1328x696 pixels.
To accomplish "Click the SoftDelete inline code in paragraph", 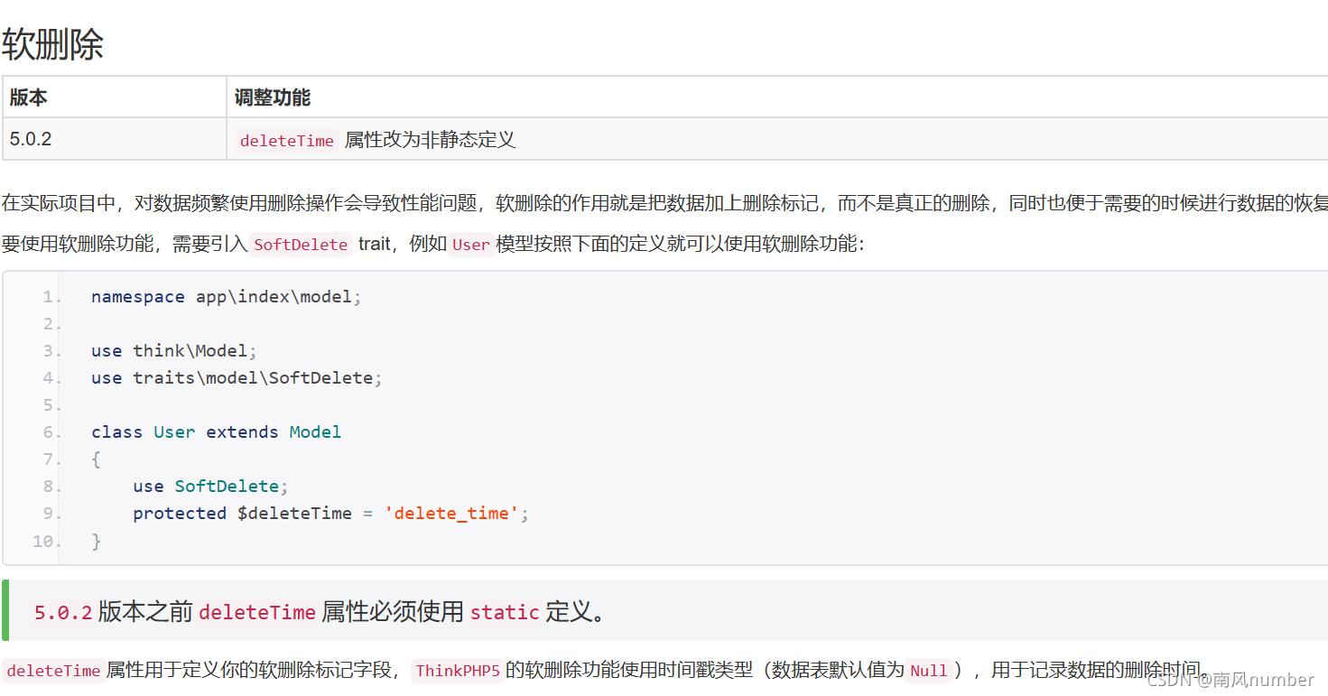I will 301,244.
